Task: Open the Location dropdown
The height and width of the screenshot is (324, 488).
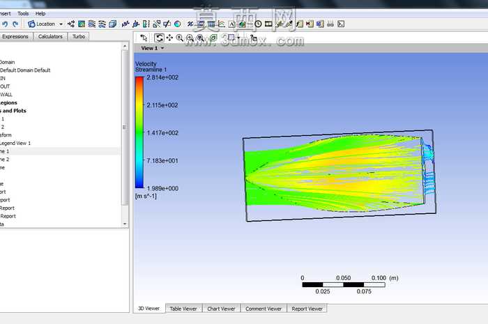Action: 45,24
